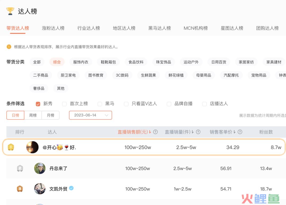Click the avatar thumbnail of 丹总来了

click(40, 168)
